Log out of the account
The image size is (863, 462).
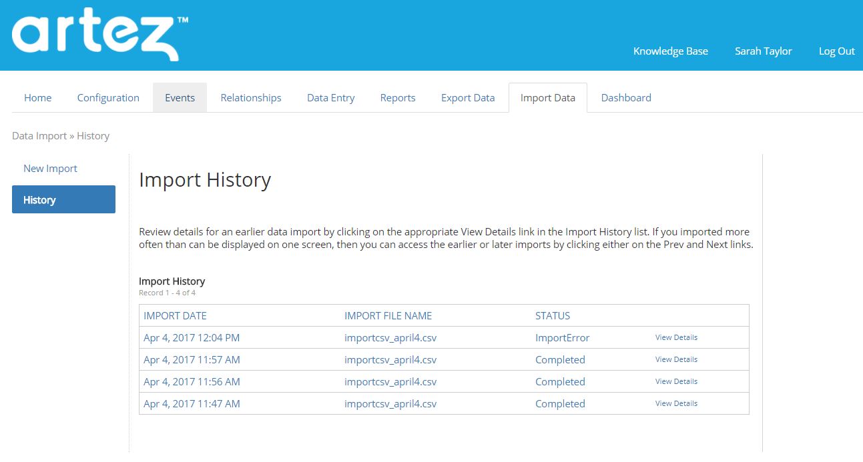836,51
